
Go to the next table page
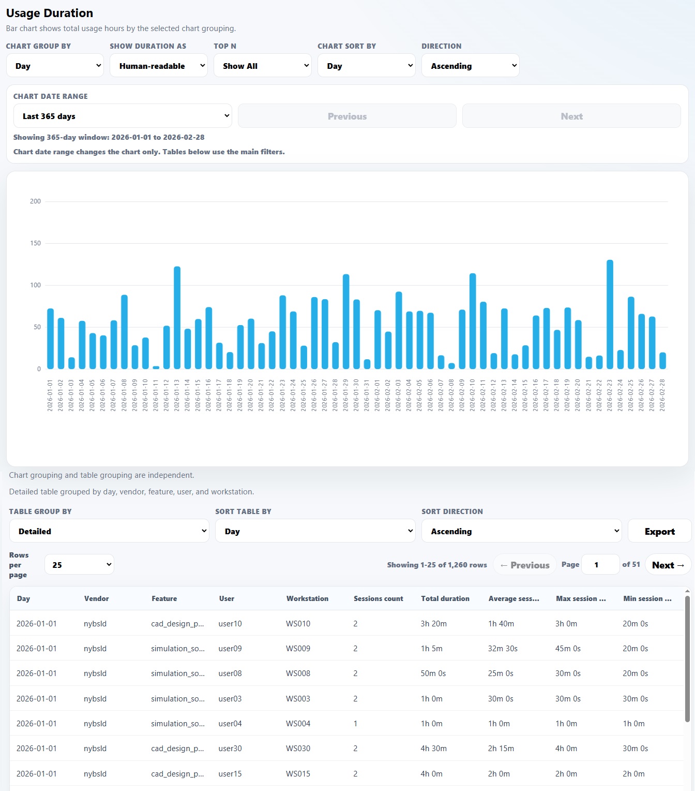(668, 565)
